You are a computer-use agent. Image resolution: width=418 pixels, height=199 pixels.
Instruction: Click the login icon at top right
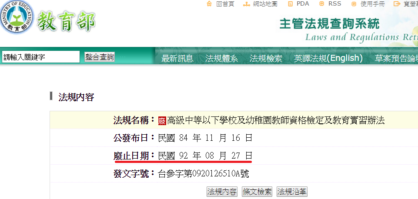tap(396, 4)
